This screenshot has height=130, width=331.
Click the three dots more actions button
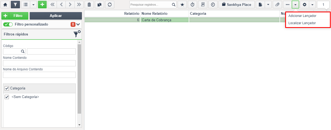tap(287, 5)
